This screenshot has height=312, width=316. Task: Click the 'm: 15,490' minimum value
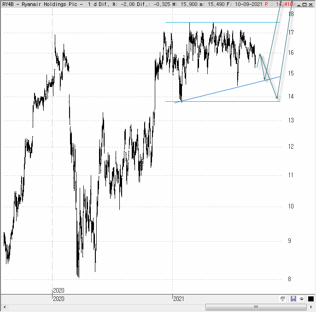[x=212, y=4]
